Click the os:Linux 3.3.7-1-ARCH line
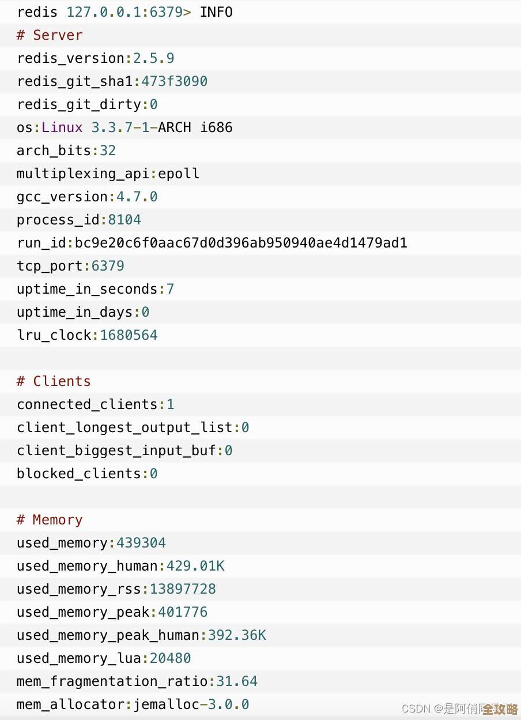 point(124,127)
